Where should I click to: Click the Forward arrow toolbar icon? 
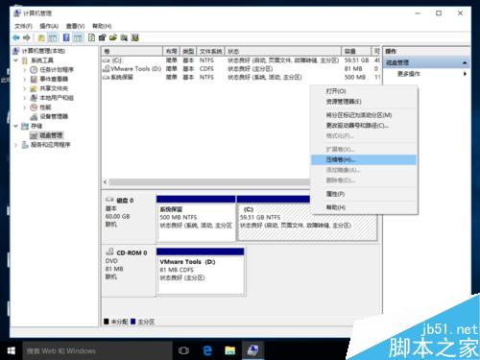[x=27, y=37]
